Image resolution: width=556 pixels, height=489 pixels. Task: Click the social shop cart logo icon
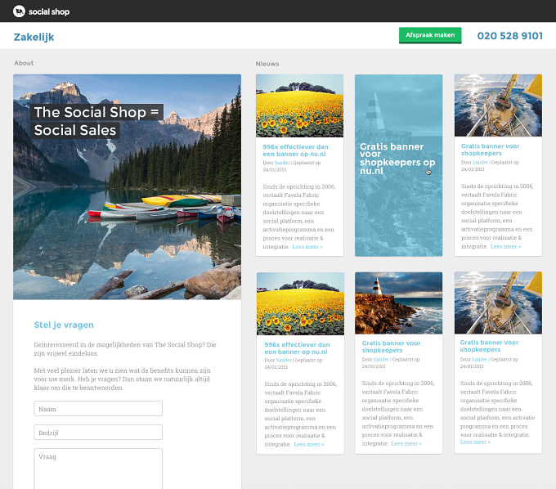pyautogui.click(x=19, y=11)
